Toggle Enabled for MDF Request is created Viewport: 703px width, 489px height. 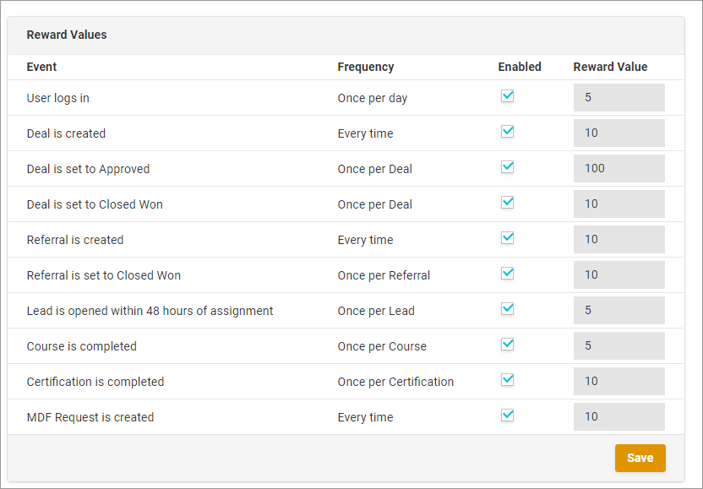[507, 415]
